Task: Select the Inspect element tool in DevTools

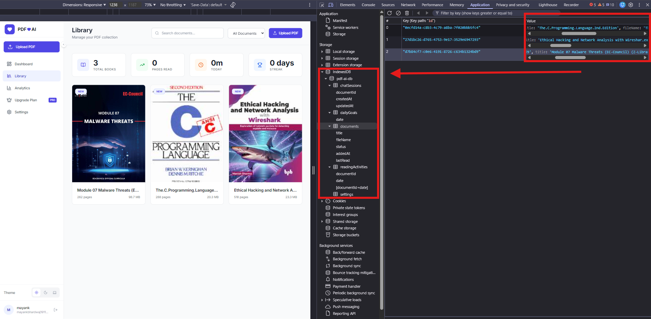Action: (x=321, y=5)
